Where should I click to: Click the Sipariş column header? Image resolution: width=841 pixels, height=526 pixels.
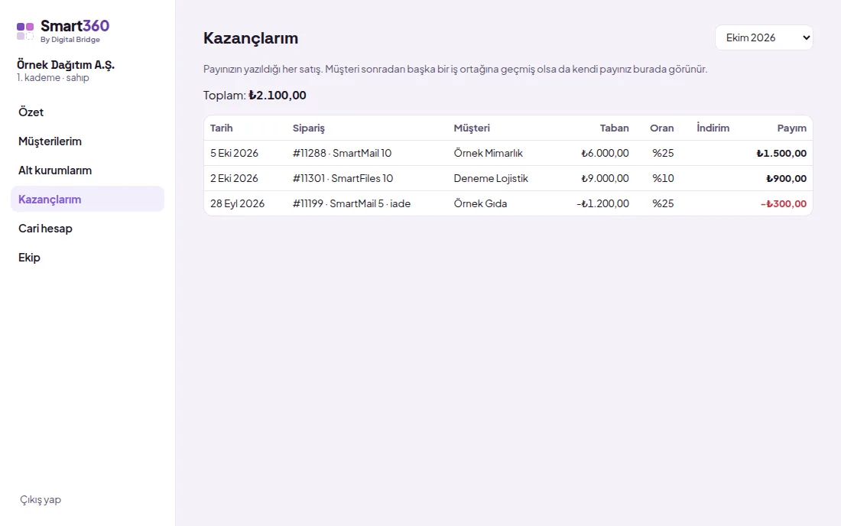coord(308,128)
